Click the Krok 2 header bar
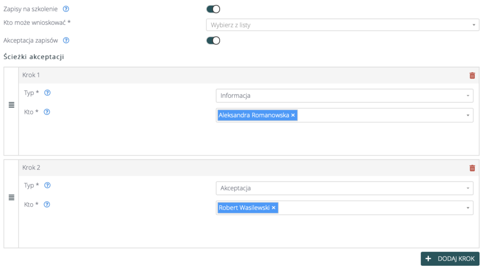 pos(239,168)
